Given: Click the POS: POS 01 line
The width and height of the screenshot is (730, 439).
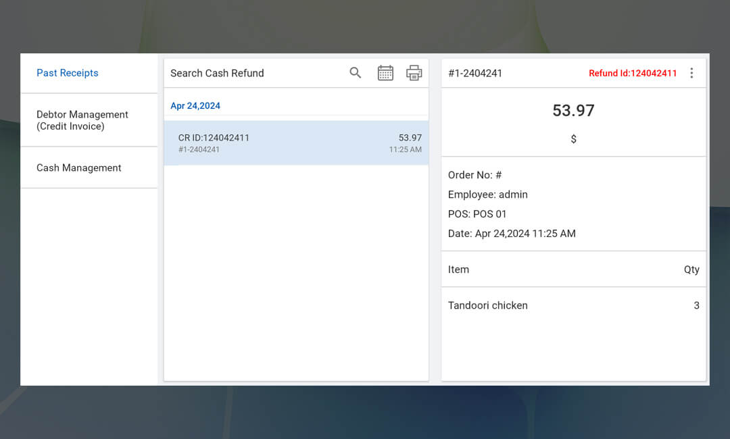Looking at the screenshot, I should point(477,214).
